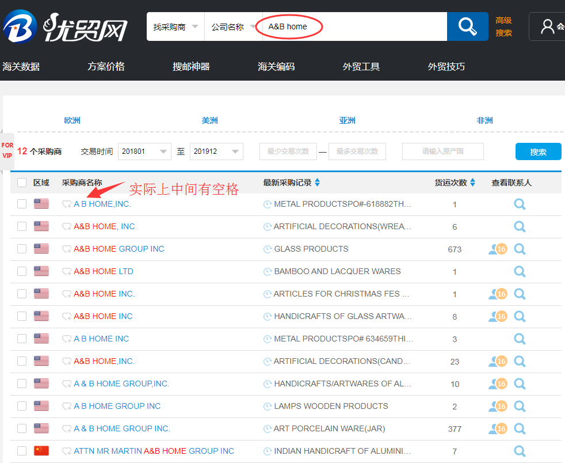The width and height of the screenshot is (565, 463).
Task: Open the user account icon
Action: point(547,26)
